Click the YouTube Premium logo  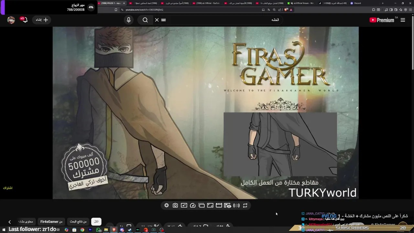click(x=382, y=20)
